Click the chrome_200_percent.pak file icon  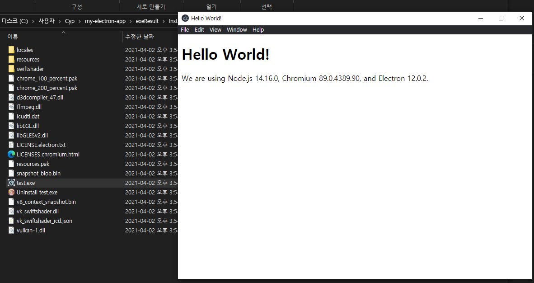click(x=11, y=88)
